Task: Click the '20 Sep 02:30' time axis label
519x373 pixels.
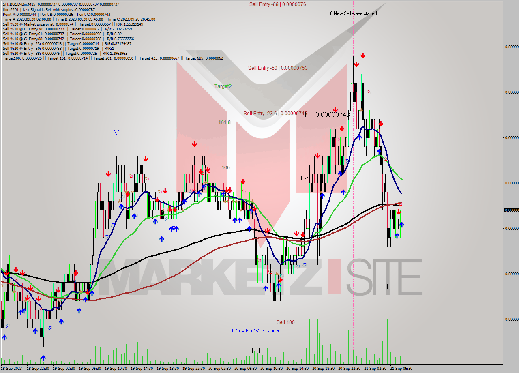Action: pyautogui.click(x=220, y=369)
